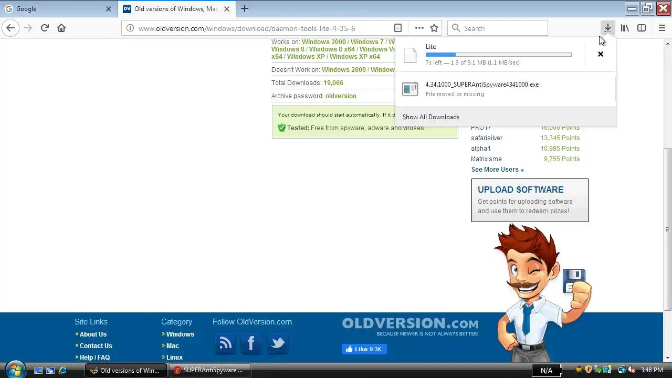Screen dimensions: 672x378
Task: Open the downloads arrow toolbar button
Action: (x=607, y=28)
